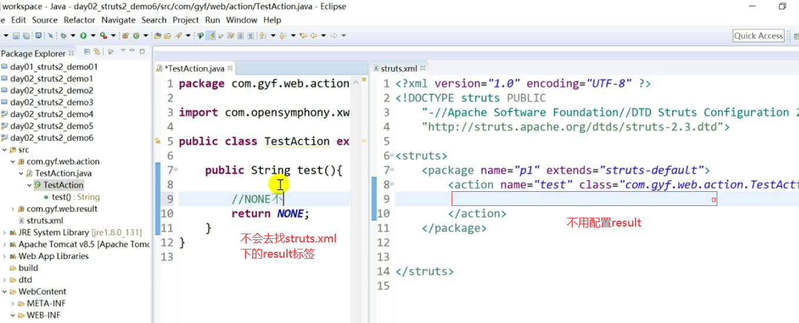Toggle Skip All Breakpoints
Screen dimensions: 799x323
coord(51,36)
